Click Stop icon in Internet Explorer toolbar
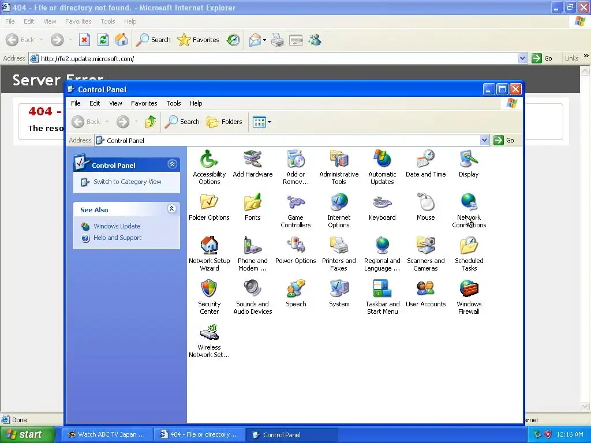Image resolution: width=591 pixels, height=443 pixels. (x=84, y=40)
